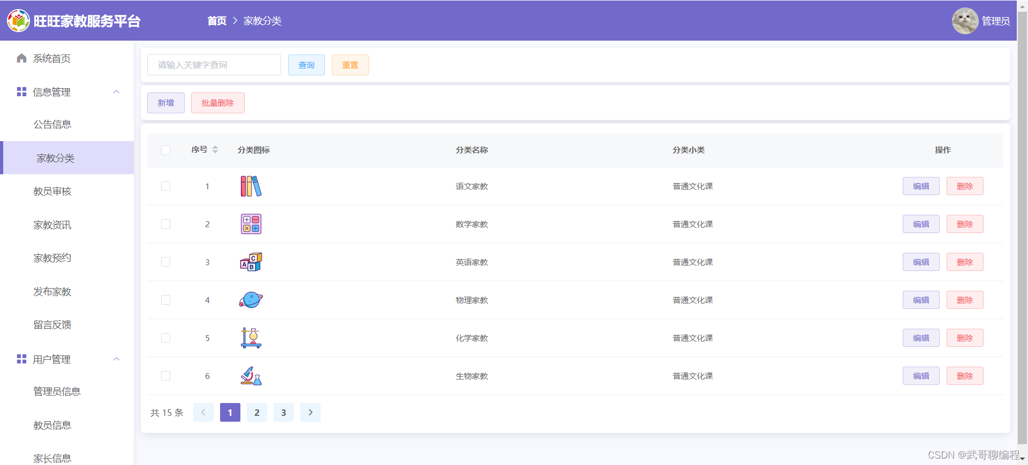1028x465 pixels.
Task: Check the row 1 语文家教 checkbox
Action: tap(166, 186)
